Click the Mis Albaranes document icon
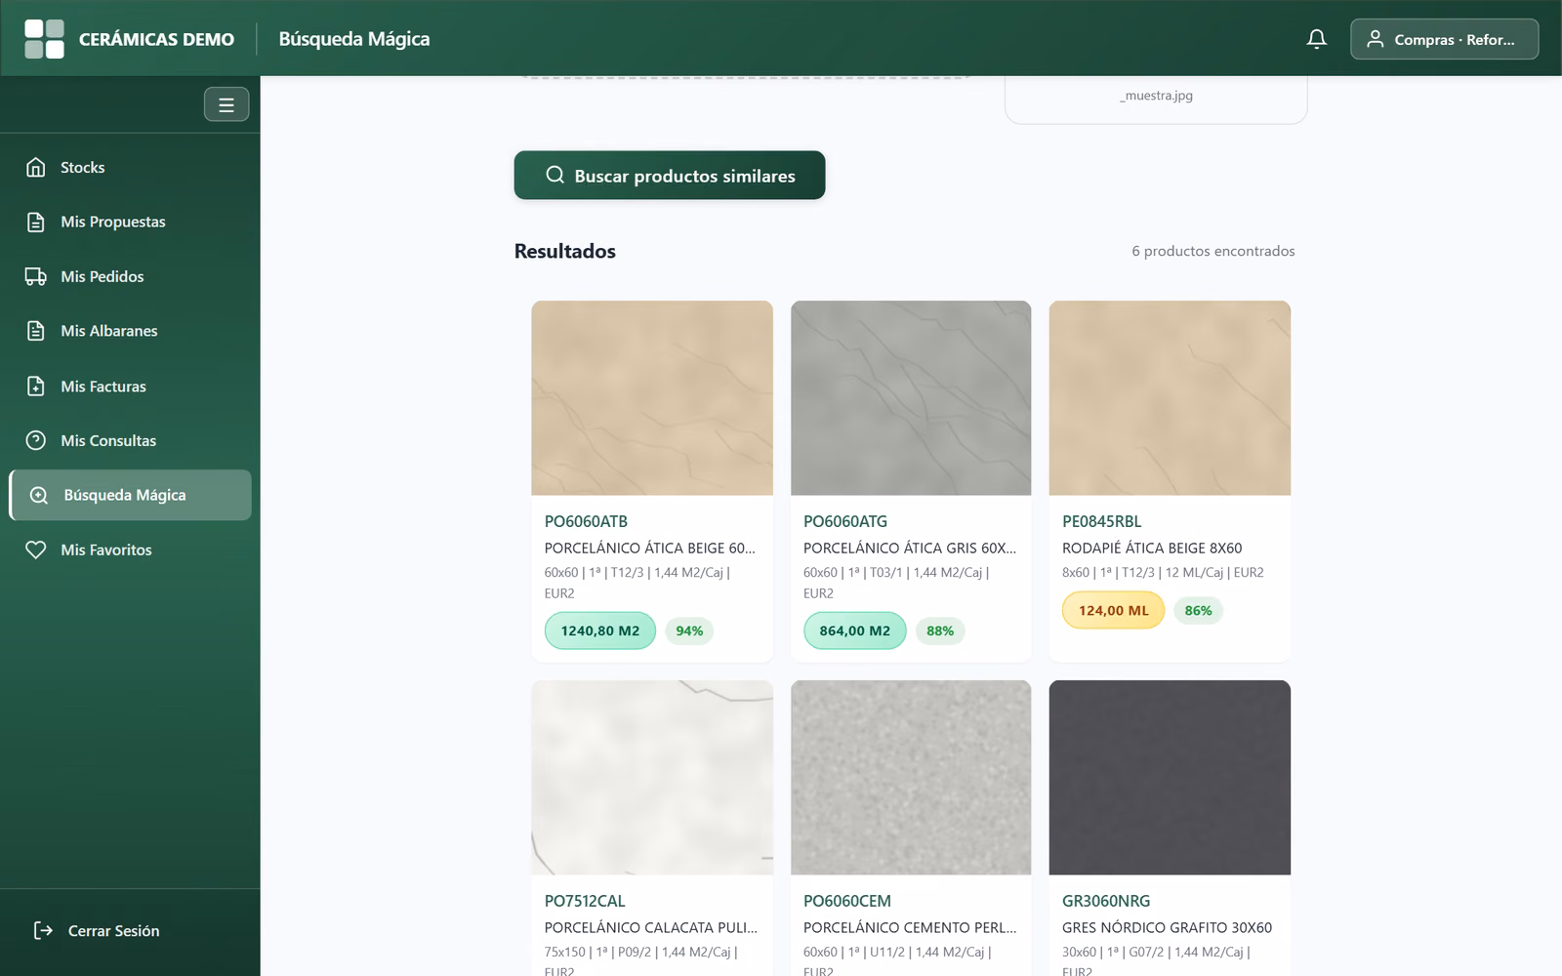Screen dimensions: 1562x976 coord(36,331)
